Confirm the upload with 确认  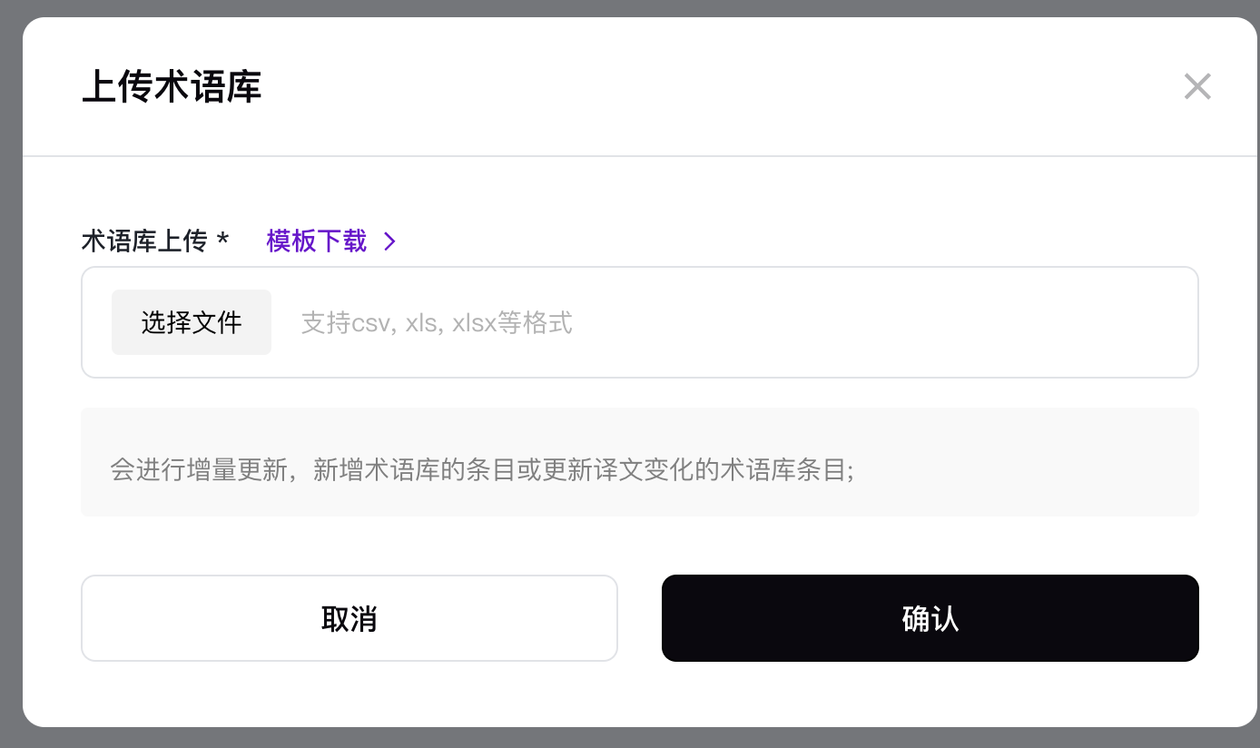tap(930, 618)
